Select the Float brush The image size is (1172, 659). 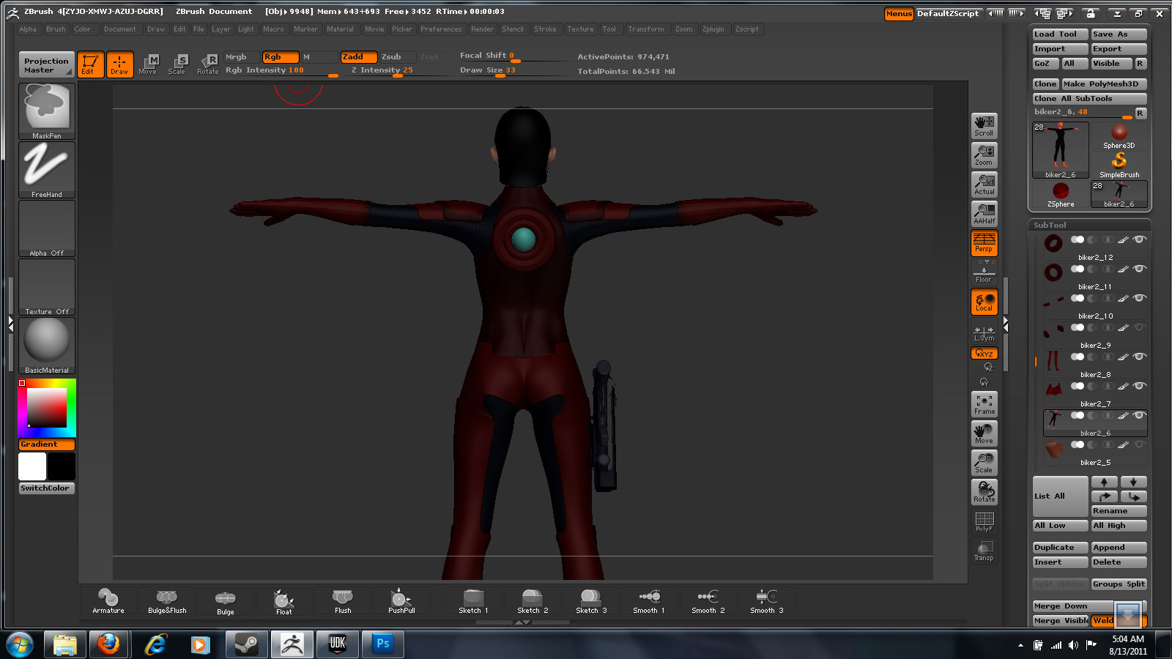click(283, 601)
